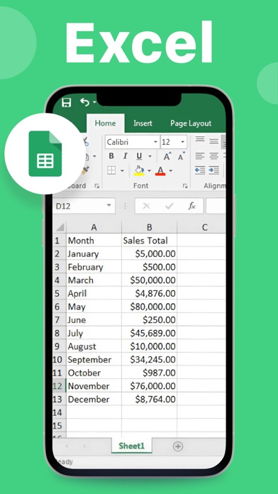
Task: Click the Sales Total header cell
Action: click(149, 241)
